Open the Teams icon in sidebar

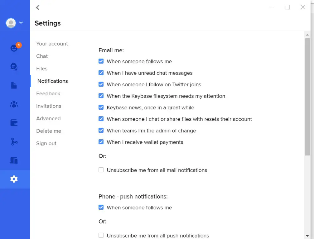14,104
